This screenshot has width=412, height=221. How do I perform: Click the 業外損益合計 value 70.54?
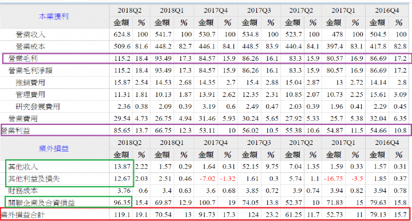[x=164, y=215]
